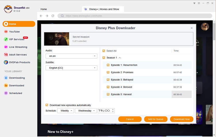The height and width of the screenshot is (137, 216).
Task: Open the Home sidebar item
Action: (x=19, y=24)
